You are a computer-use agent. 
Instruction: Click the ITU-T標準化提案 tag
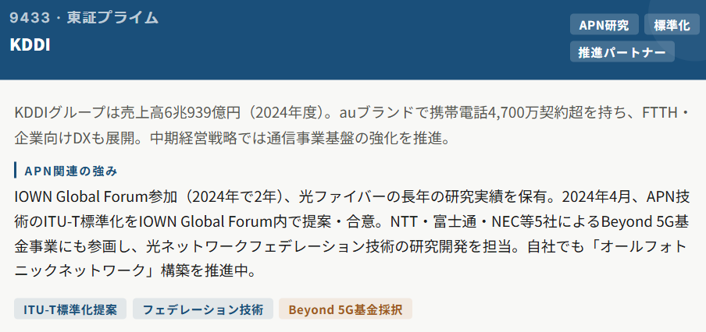point(70,309)
